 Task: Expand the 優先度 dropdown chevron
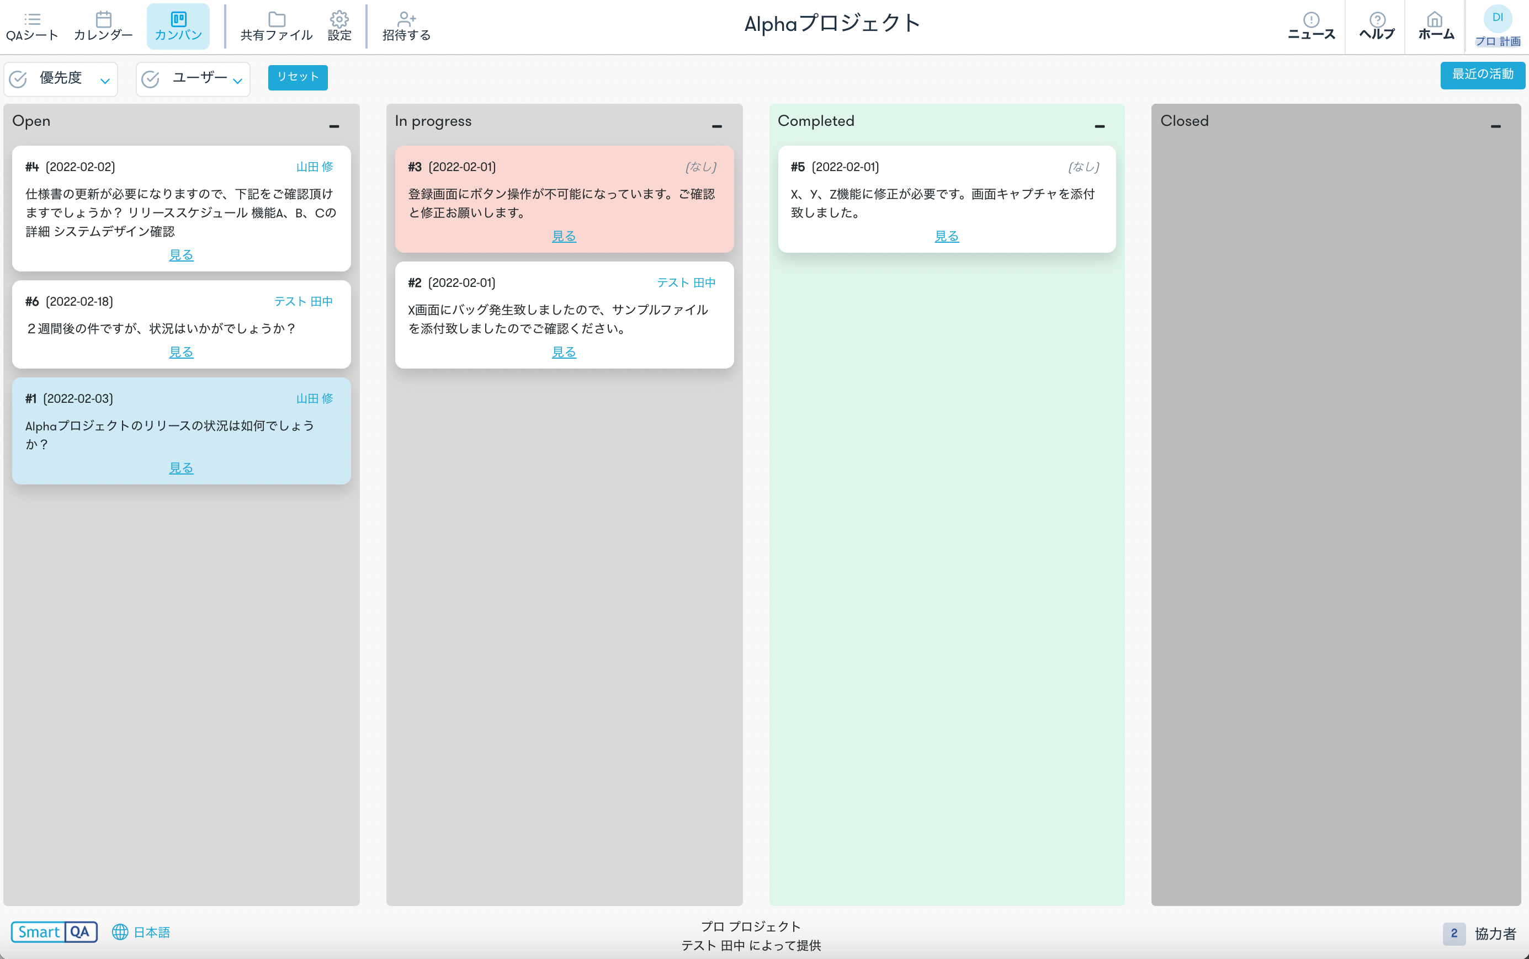[x=105, y=81]
